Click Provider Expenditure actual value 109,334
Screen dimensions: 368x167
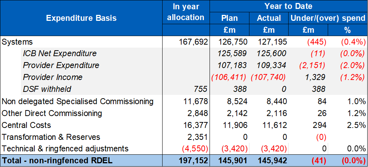(x=272, y=65)
